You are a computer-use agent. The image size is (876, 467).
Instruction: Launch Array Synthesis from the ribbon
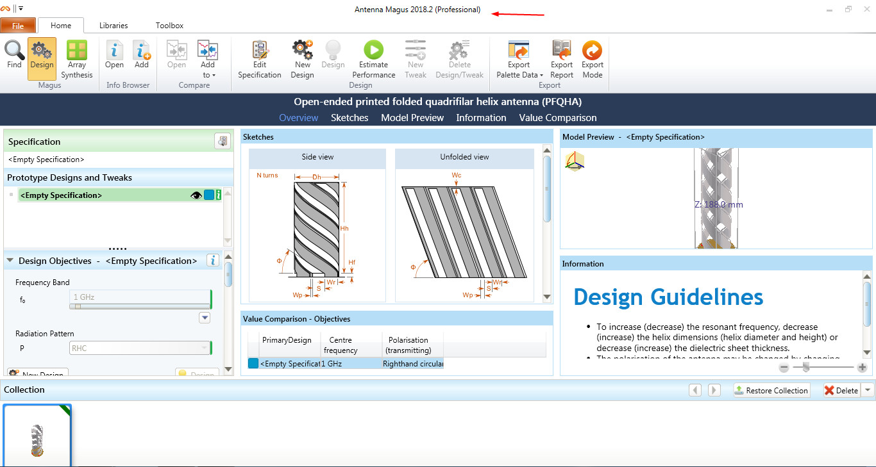coord(77,60)
